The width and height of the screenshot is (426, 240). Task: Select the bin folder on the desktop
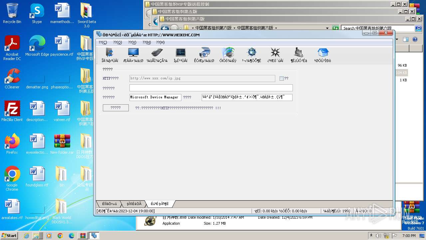click(62, 176)
